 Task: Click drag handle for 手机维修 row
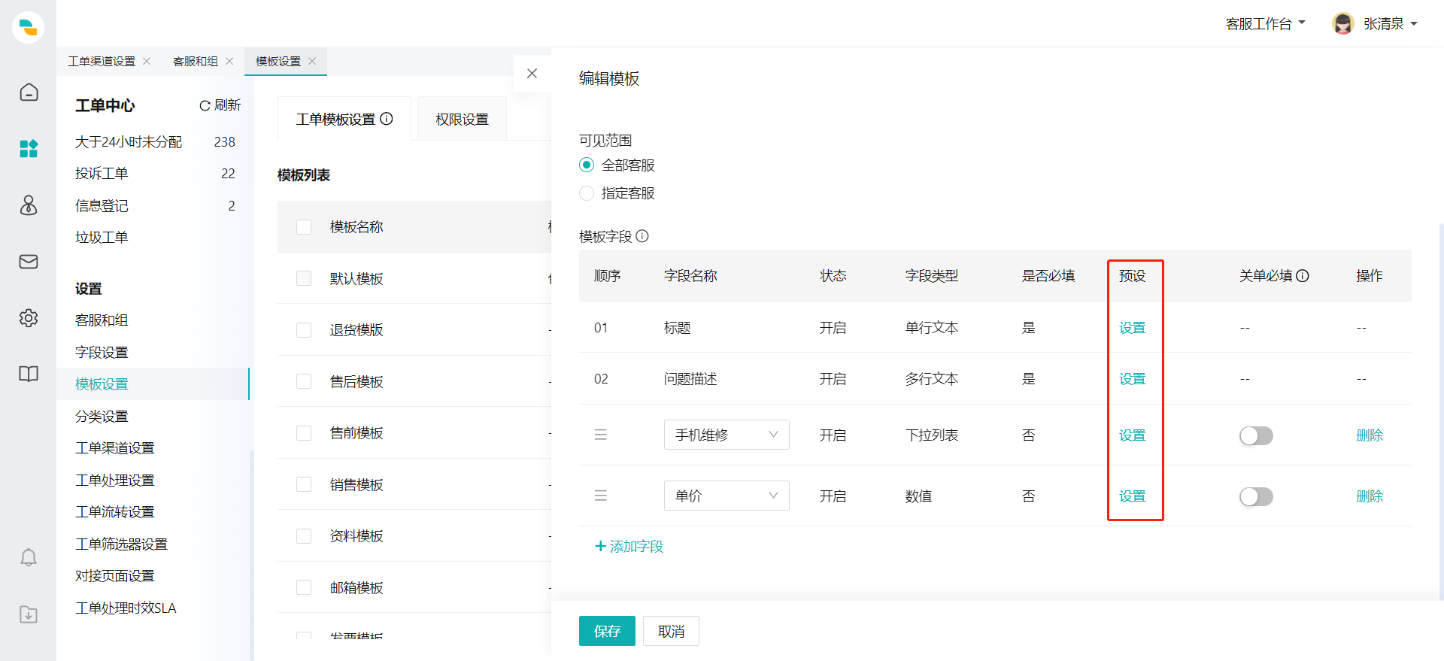[x=601, y=435]
